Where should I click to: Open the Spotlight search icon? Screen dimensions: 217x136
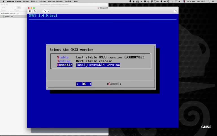(209, 1)
